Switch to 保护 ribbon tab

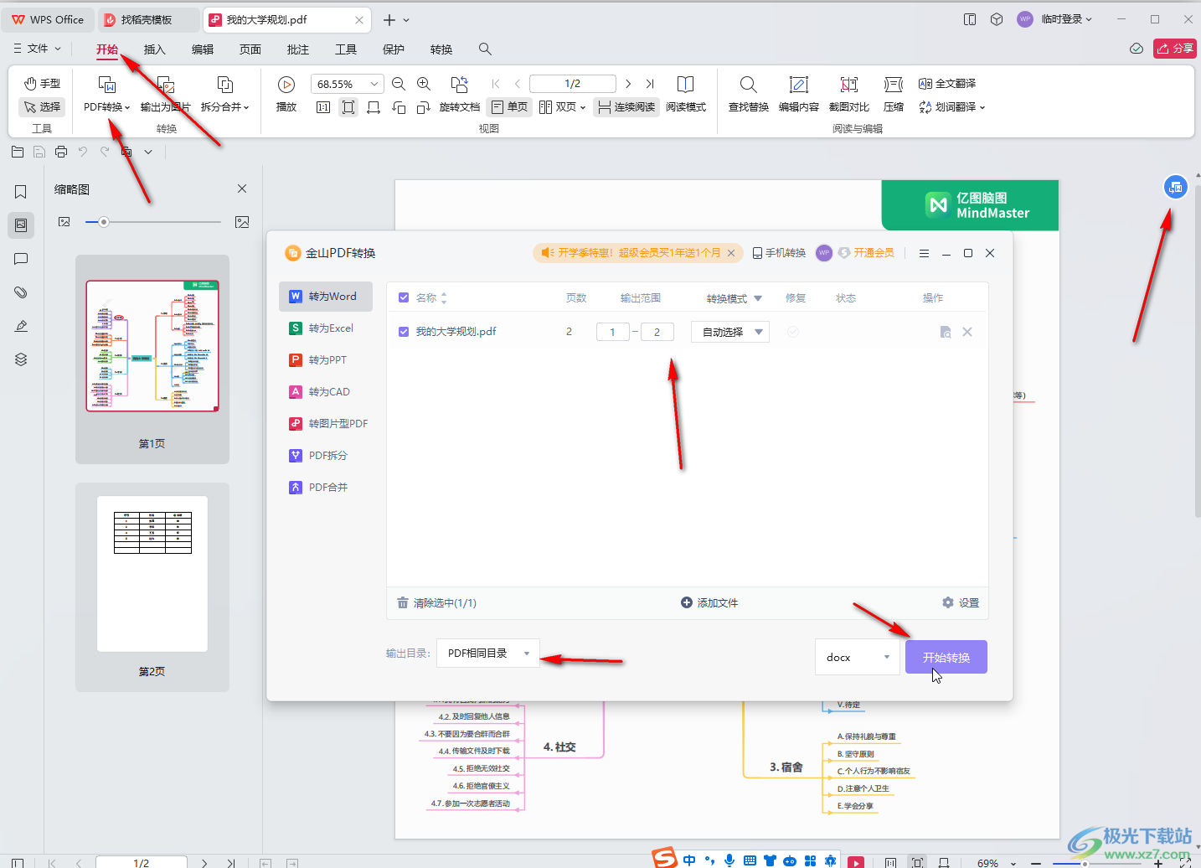tap(394, 49)
